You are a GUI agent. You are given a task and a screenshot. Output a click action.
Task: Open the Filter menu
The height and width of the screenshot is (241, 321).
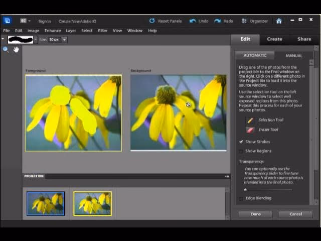102,31
